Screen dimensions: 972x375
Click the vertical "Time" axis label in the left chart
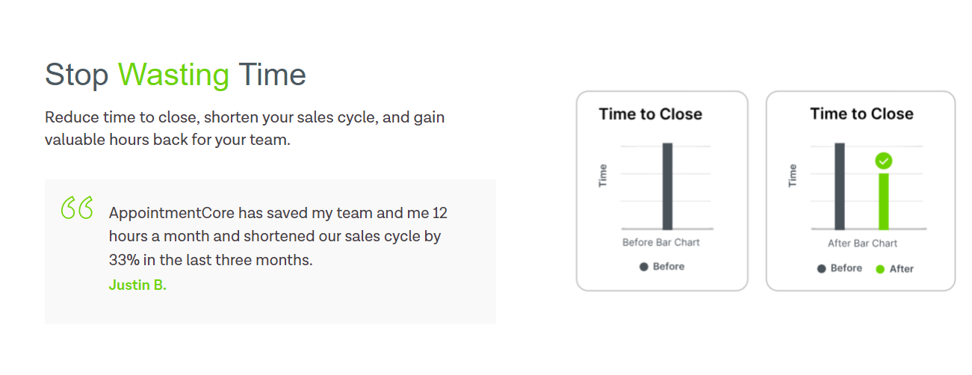[603, 176]
